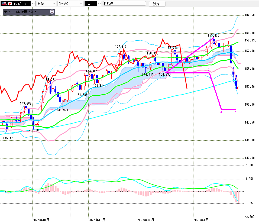Open the USD/JPY currency pair dropdown
Image resolution: width=259 pixels, height=223 pixels.
pos(33,4)
